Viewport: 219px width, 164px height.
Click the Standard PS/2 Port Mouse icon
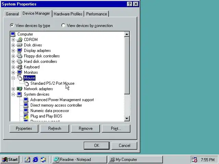pos(26,83)
